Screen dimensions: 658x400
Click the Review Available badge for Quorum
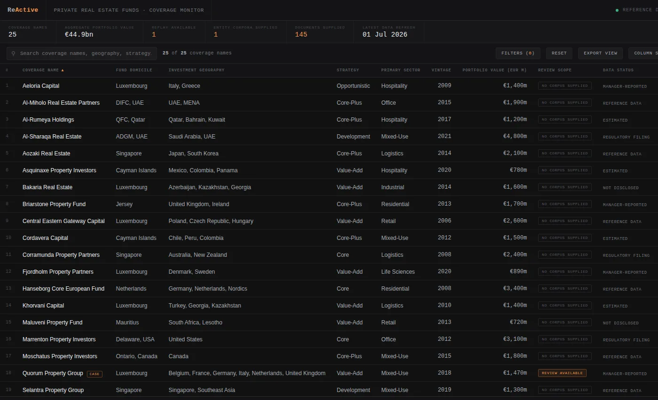pos(562,373)
